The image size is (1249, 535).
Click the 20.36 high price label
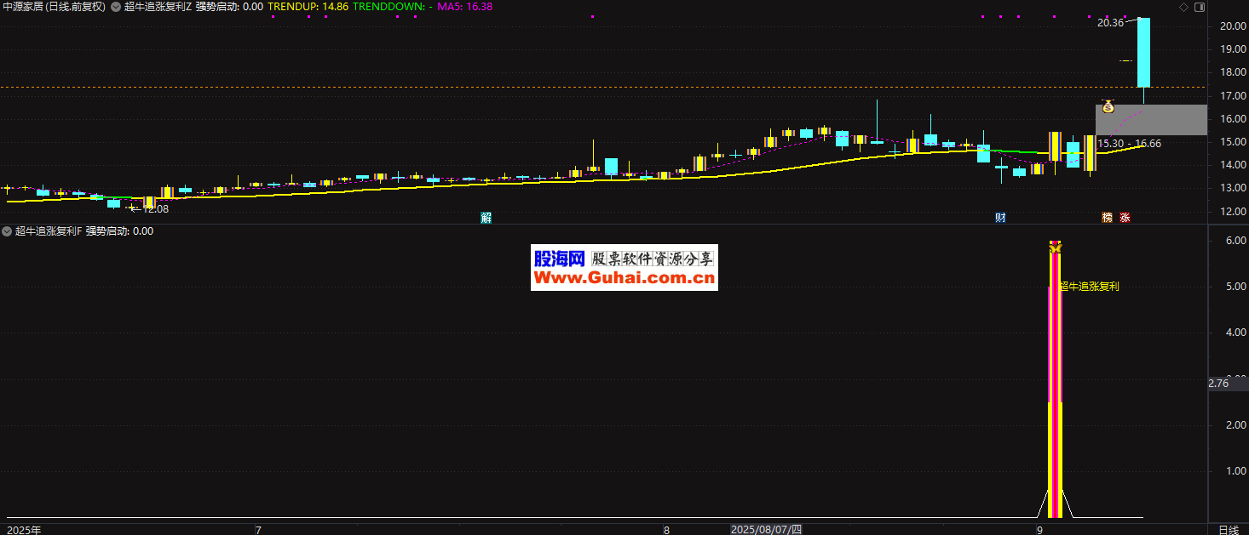(1110, 23)
